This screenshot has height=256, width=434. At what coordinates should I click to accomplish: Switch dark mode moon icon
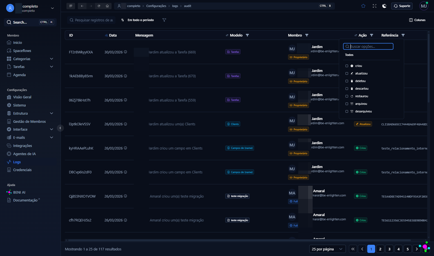click(384, 6)
